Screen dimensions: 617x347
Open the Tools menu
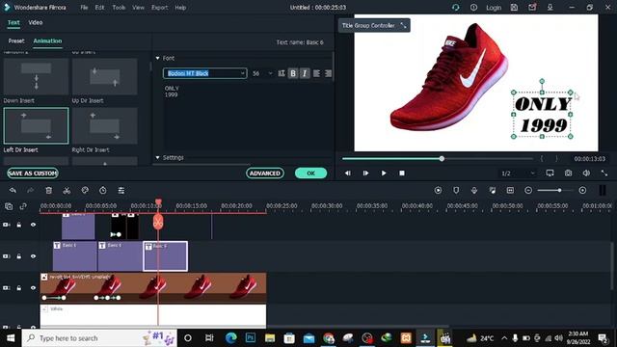pos(119,8)
